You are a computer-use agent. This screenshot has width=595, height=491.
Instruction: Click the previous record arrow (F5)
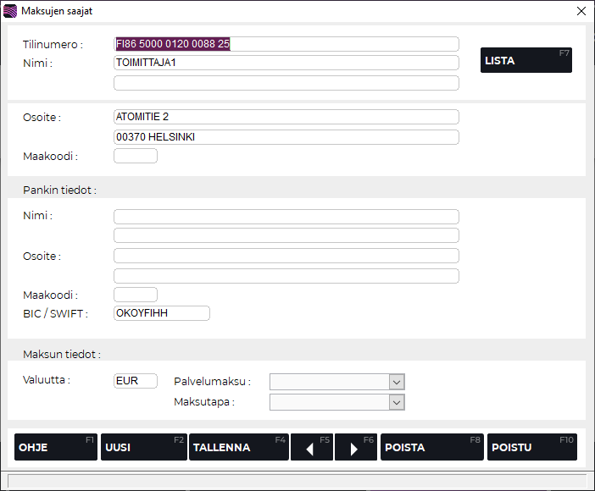311,447
